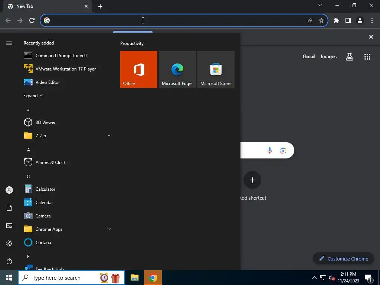
Task: Open Google apps grid
Action: click(x=367, y=57)
